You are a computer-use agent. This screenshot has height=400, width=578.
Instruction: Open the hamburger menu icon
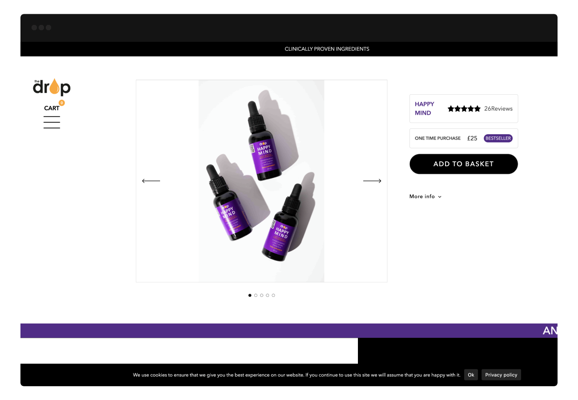pos(52,122)
